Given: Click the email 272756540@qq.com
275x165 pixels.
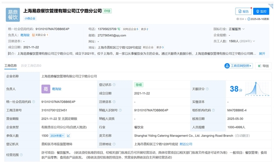Looking at the screenshot, I should (x=112, y=35).
